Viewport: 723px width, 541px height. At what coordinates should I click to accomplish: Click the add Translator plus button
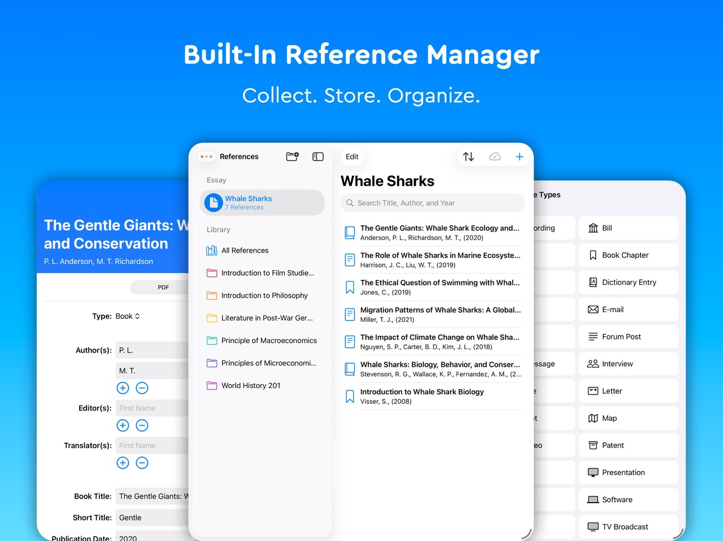coord(123,463)
